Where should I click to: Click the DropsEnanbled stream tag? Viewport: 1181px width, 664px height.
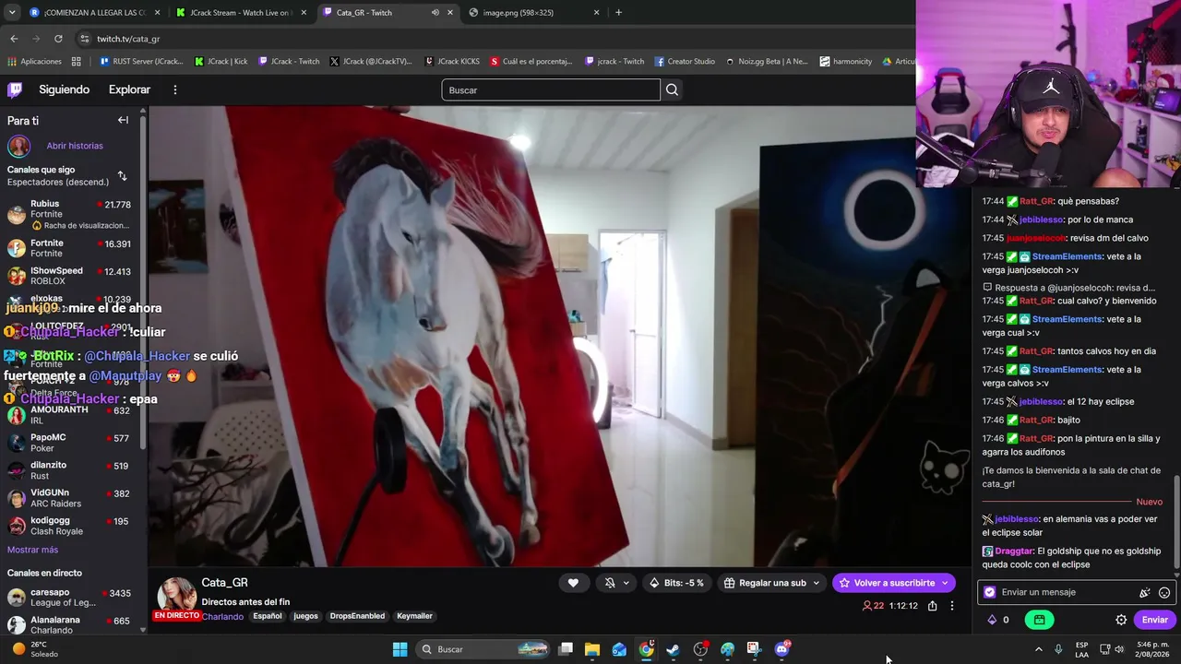(357, 616)
